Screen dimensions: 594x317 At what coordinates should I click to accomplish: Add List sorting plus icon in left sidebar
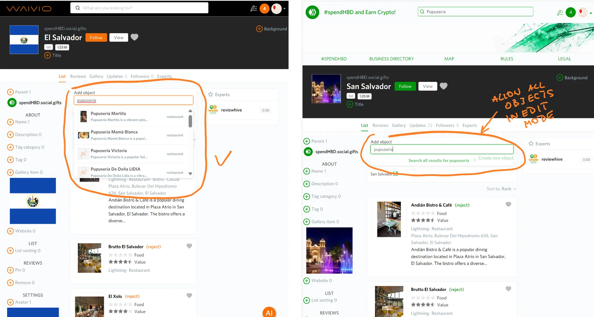(x=10, y=251)
